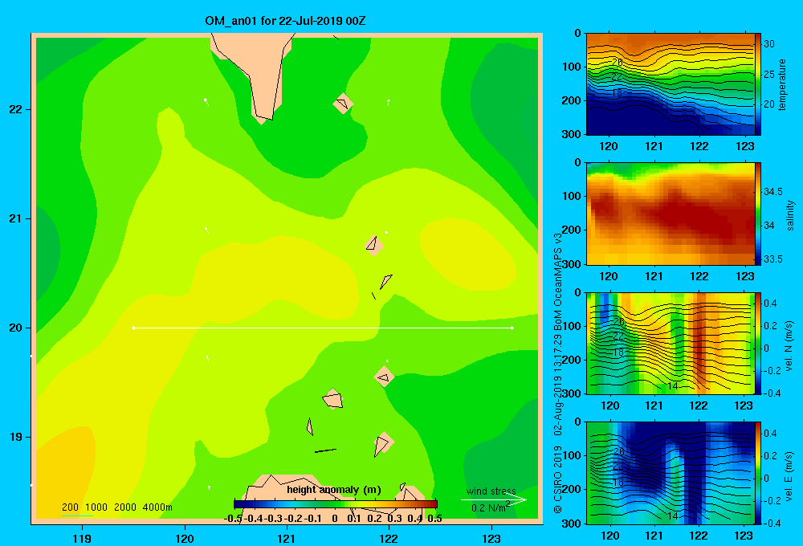Click the vel. E cross-section panel
Image resolution: width=803 pixels, height=546 pixels.
click(670, 473)
